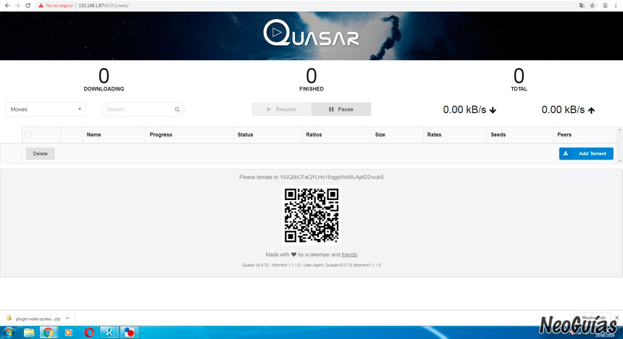The height and width of the screenshot is (339, 623).
Task: Click the donation QR code image
Action: (x=311, y=215)
